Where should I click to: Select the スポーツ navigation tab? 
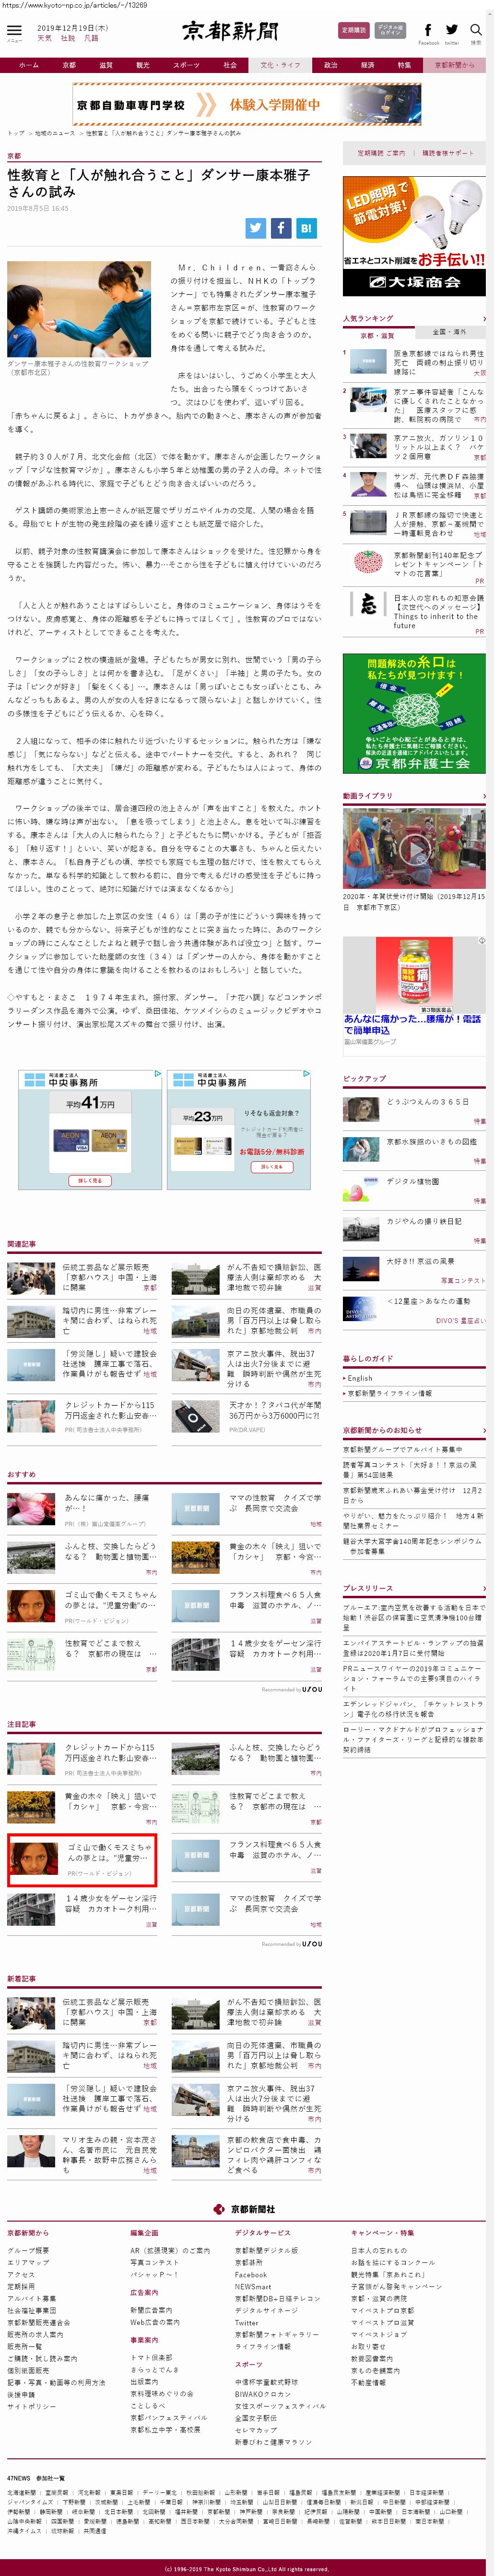[x=186, y=65]
